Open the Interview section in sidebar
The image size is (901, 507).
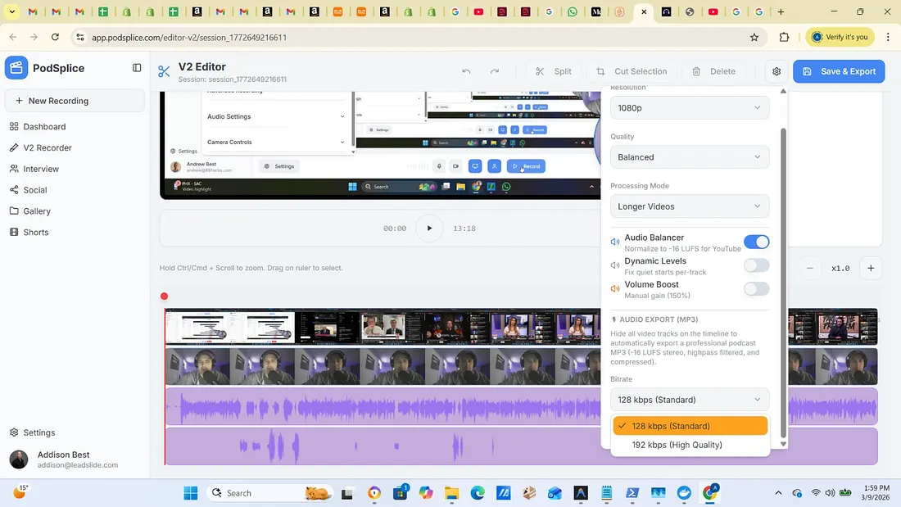pyautogui.click(x=41, y=169)
